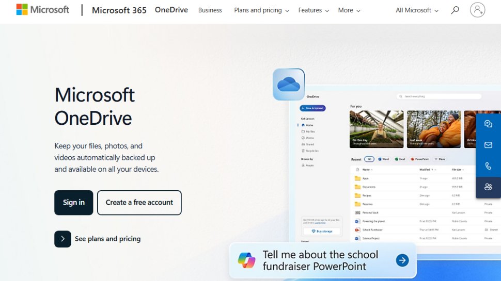Open the All Microsoft dropdown
501x281 pixels.
[x=417, y=10]
